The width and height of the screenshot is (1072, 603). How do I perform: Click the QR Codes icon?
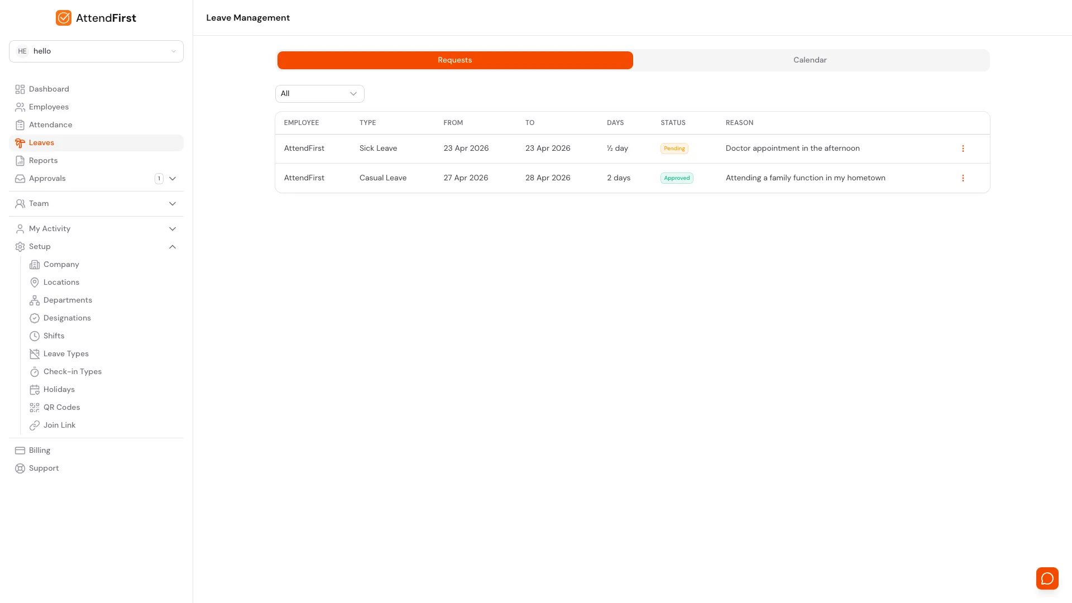coord(35,408)
